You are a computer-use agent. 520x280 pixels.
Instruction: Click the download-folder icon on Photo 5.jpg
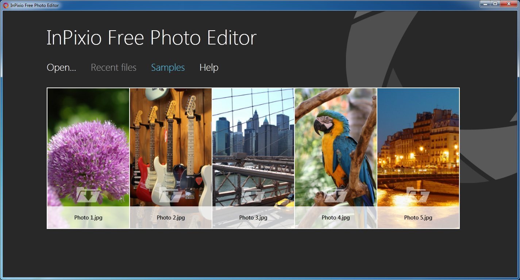418,195
